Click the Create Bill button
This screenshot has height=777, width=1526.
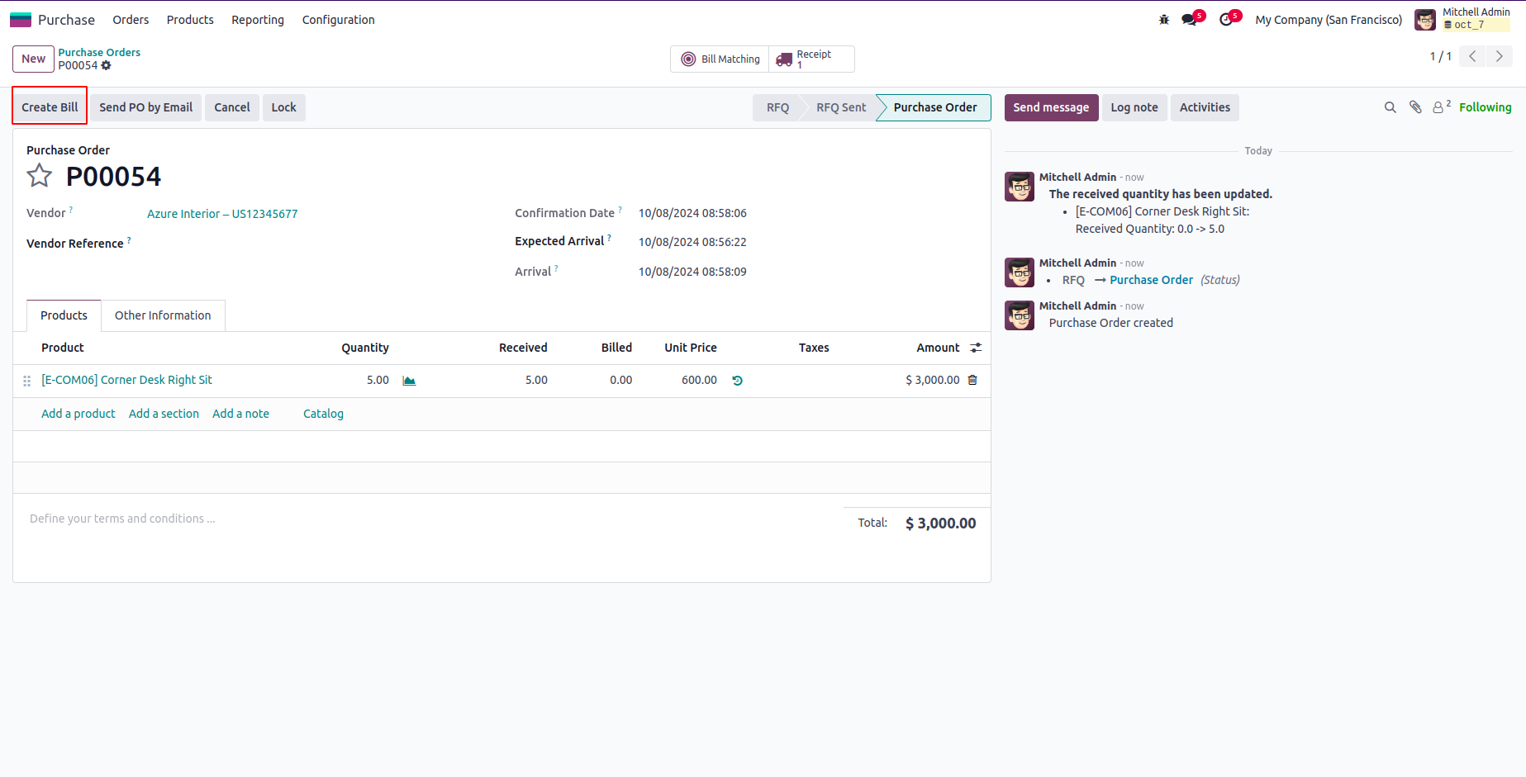50,107
